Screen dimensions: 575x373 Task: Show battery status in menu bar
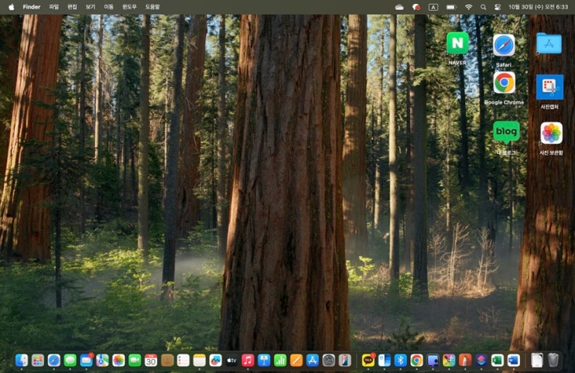451,7
